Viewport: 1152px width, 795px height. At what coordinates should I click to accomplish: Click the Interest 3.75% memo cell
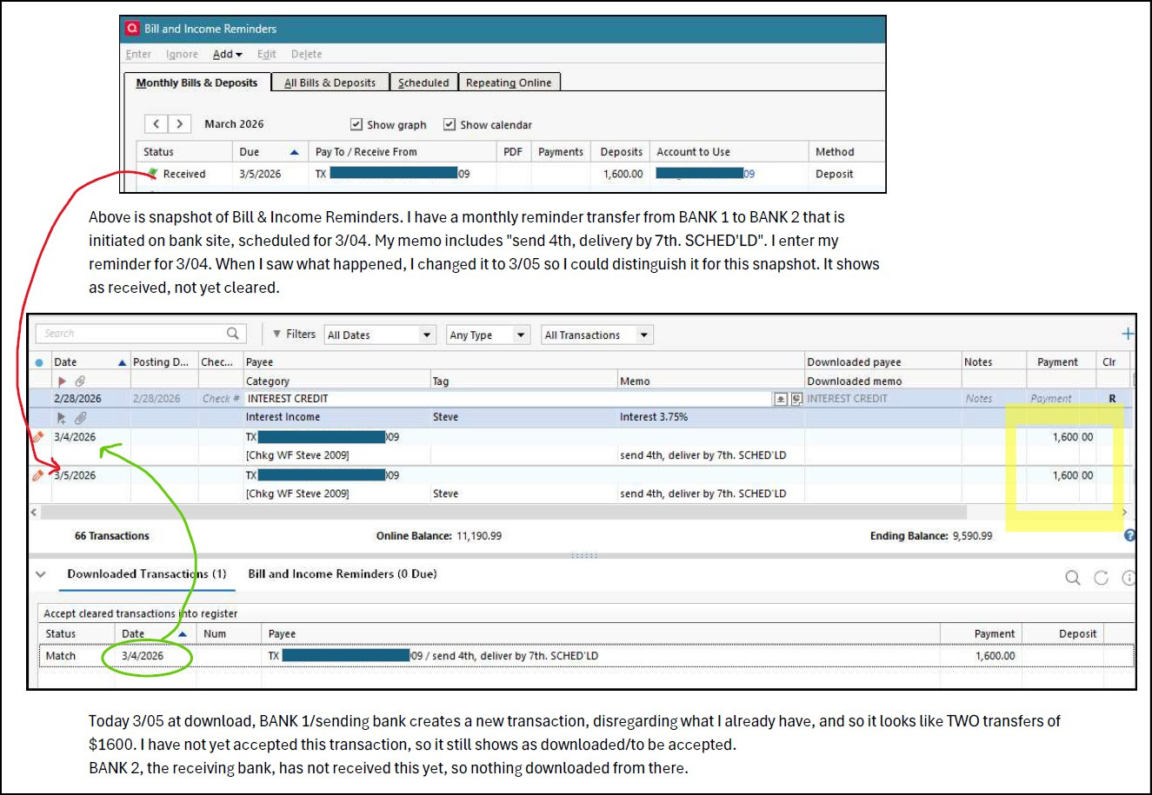[x=710, y=417]
